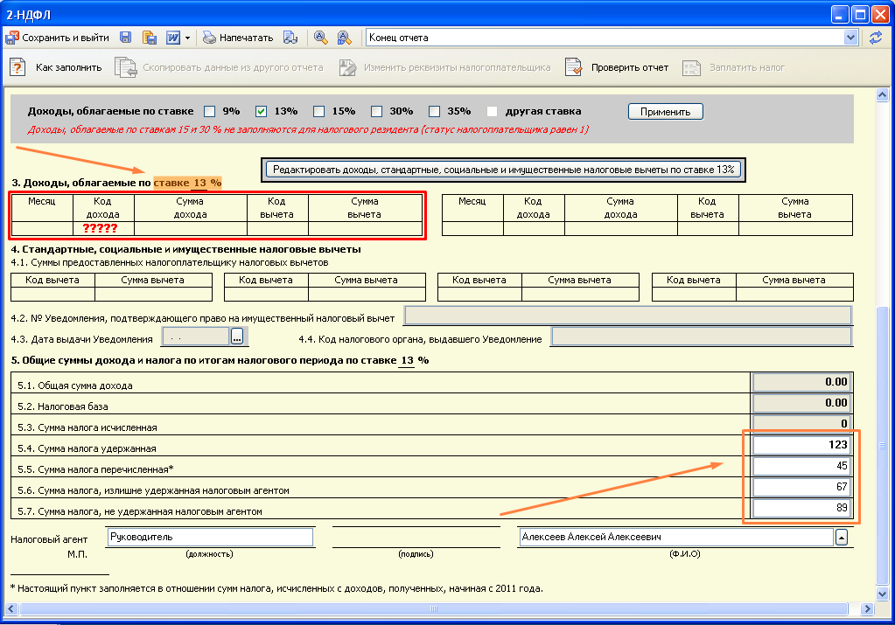The height and width of the screenshot is (625, 895).
Task: Click the '5.5. Сумма налога перечисленная*' label
Action: pyautogui.click(x=95, y=470)
